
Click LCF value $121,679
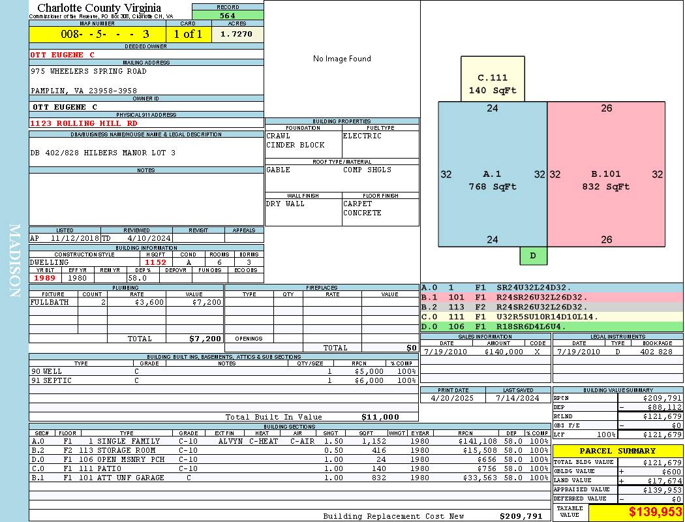(x=662, y=435)
